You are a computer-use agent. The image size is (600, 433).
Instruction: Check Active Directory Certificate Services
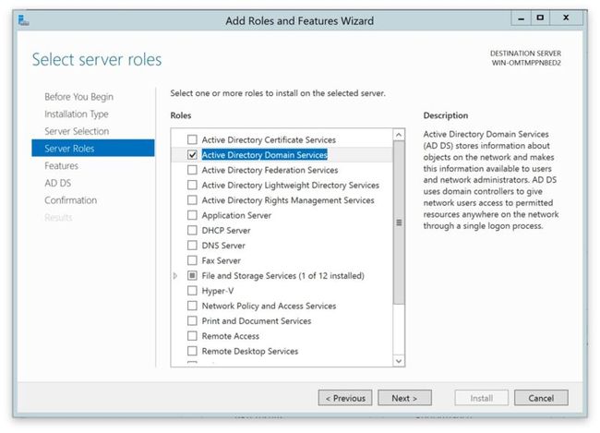pyautogui.click(x=192, y=139)
